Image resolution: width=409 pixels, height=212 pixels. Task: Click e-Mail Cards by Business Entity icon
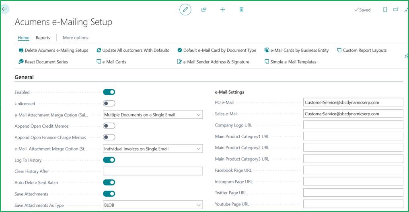coord(267,50)
